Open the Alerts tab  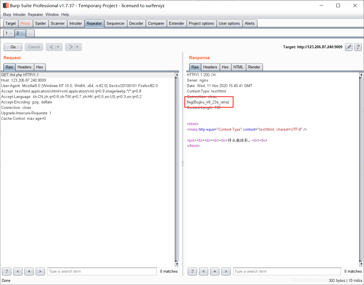pyautogui.click(x=250, y=24)
